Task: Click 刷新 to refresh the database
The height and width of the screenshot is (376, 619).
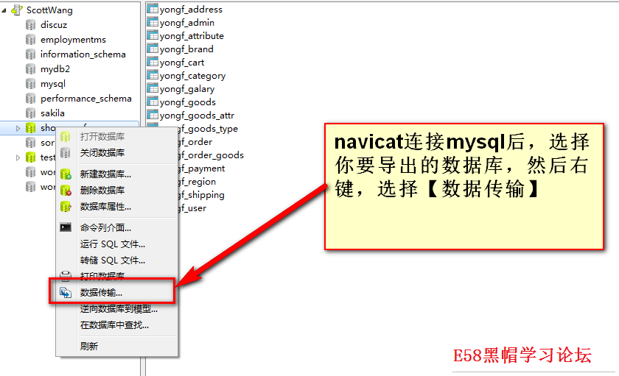Action: coord(88,346)
